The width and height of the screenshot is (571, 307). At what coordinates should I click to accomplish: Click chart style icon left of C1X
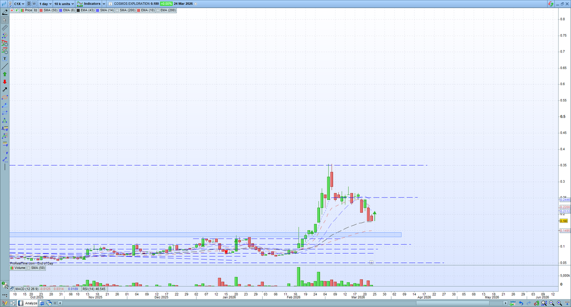click(4, 3)
